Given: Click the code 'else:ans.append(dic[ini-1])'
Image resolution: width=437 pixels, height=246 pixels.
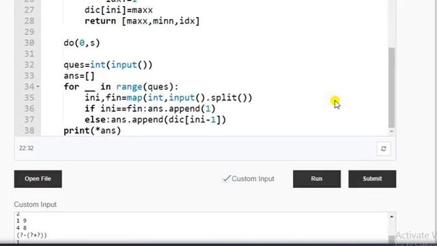Looking at the screenshot, I should pos(155,120).
